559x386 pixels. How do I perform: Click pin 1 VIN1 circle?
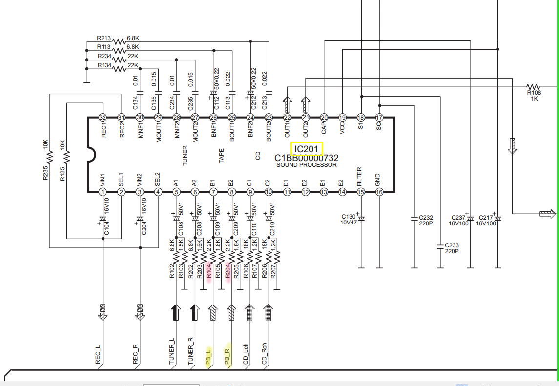pyautogui.click(x=103, y=192)
